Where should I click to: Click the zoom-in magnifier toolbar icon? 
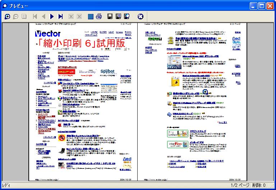point(8,17)
